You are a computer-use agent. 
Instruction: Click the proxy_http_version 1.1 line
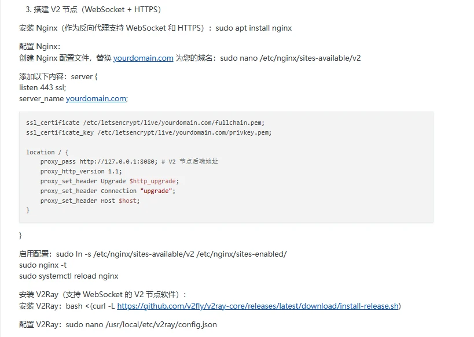click(81, 171)
